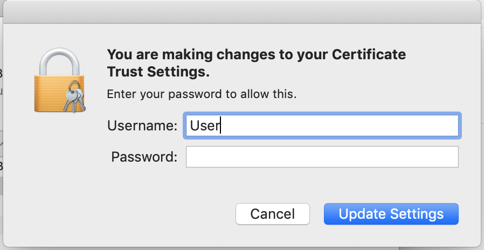Place cursor after "User" in Username field
The width and height of the screenshot is (484, 250).
221,126
